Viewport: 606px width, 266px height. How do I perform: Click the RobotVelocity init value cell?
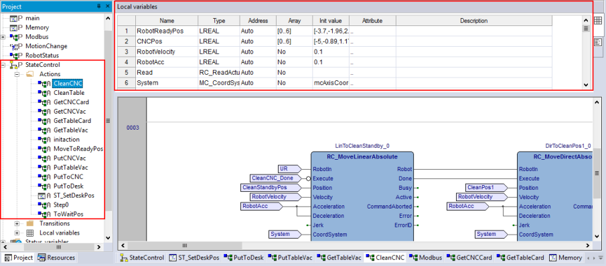pos(331,51)
